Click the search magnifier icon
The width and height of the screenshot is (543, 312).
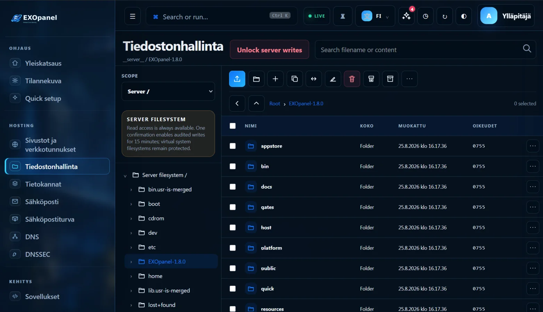[527, 49]
